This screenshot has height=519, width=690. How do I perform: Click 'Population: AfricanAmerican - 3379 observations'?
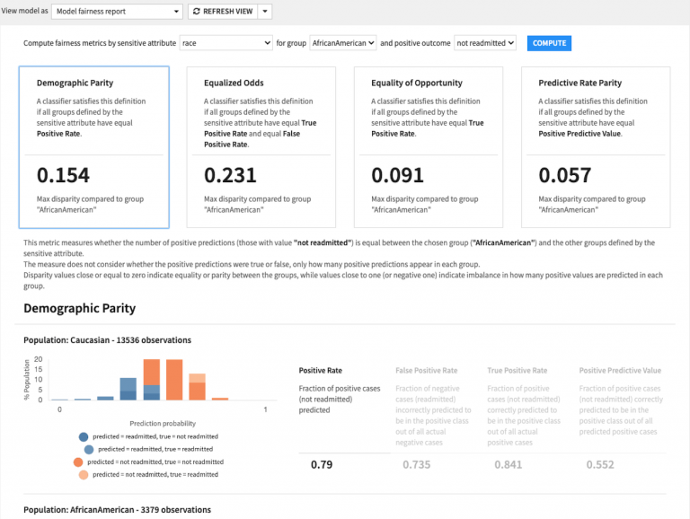(x=117, y=510)
